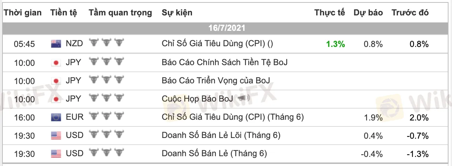Click the Dự báo column header
The height and width of the screenshot is (166, 452).
tap(368, 13)
